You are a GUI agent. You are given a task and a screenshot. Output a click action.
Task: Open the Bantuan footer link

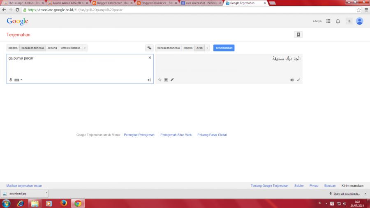coord(330,185)
